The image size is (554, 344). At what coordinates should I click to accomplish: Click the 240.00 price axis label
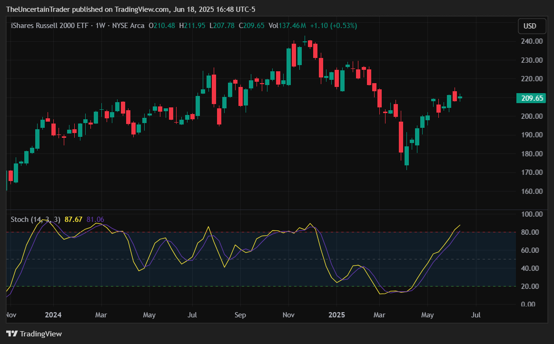[x=532, y=41]
